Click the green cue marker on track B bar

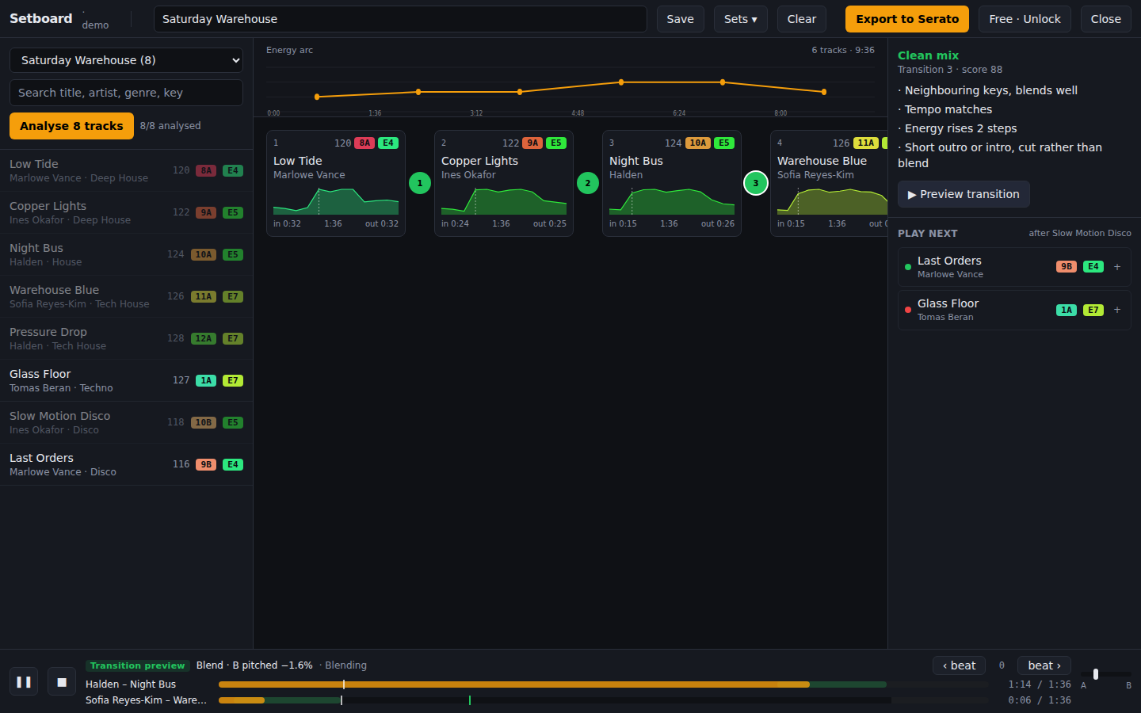pos(470,700)
